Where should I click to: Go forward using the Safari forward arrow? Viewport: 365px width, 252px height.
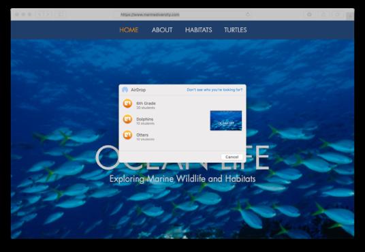[47, 14]
